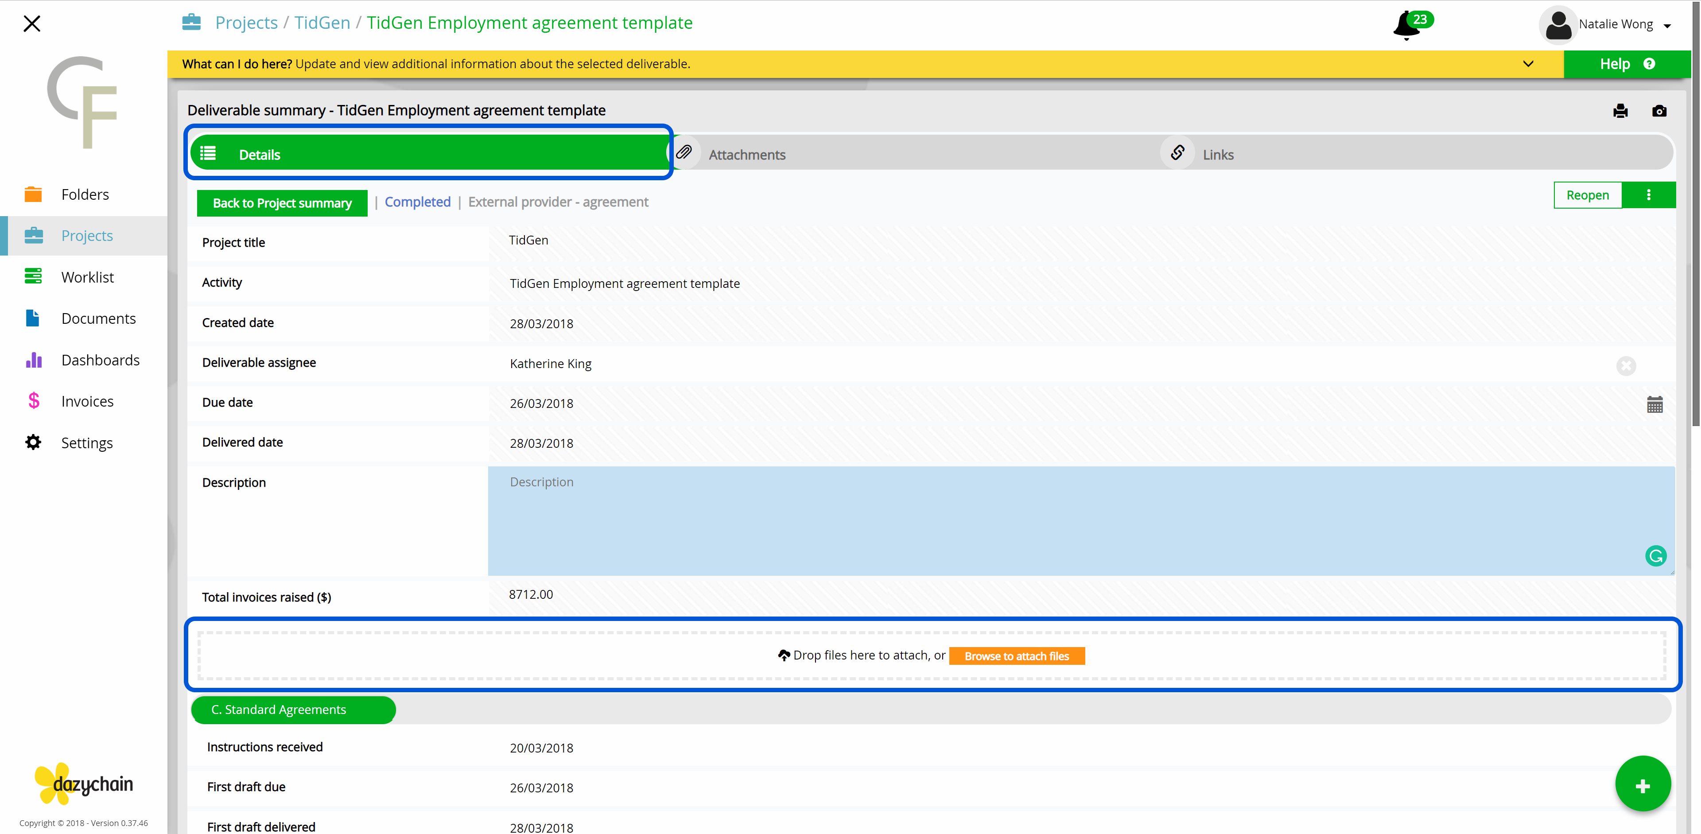1701x834 pixels.
Task: Click the Settings gear icon
Action: coord(33,442)
